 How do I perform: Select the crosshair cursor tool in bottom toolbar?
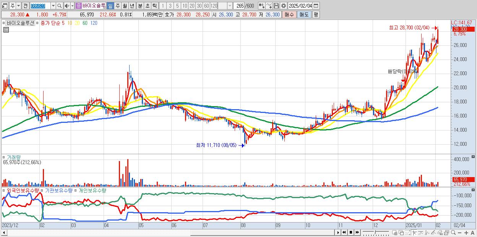pos(415,232)
